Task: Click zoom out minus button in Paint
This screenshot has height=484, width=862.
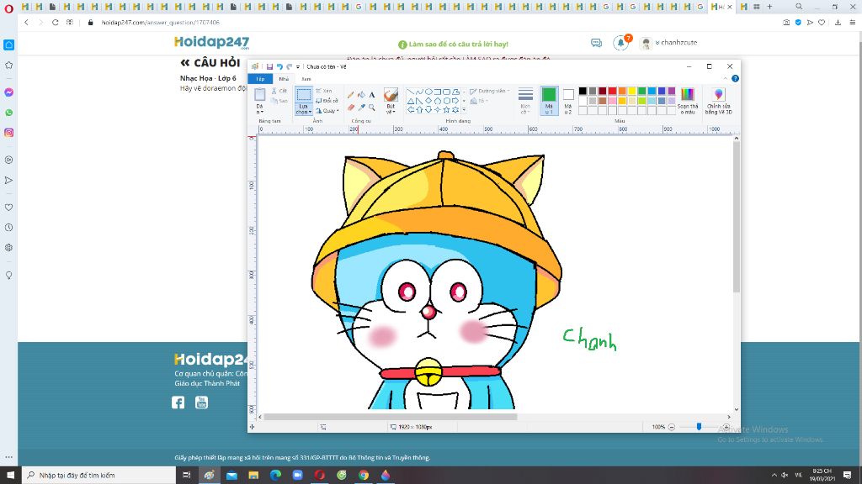Action: coord(671,427)
